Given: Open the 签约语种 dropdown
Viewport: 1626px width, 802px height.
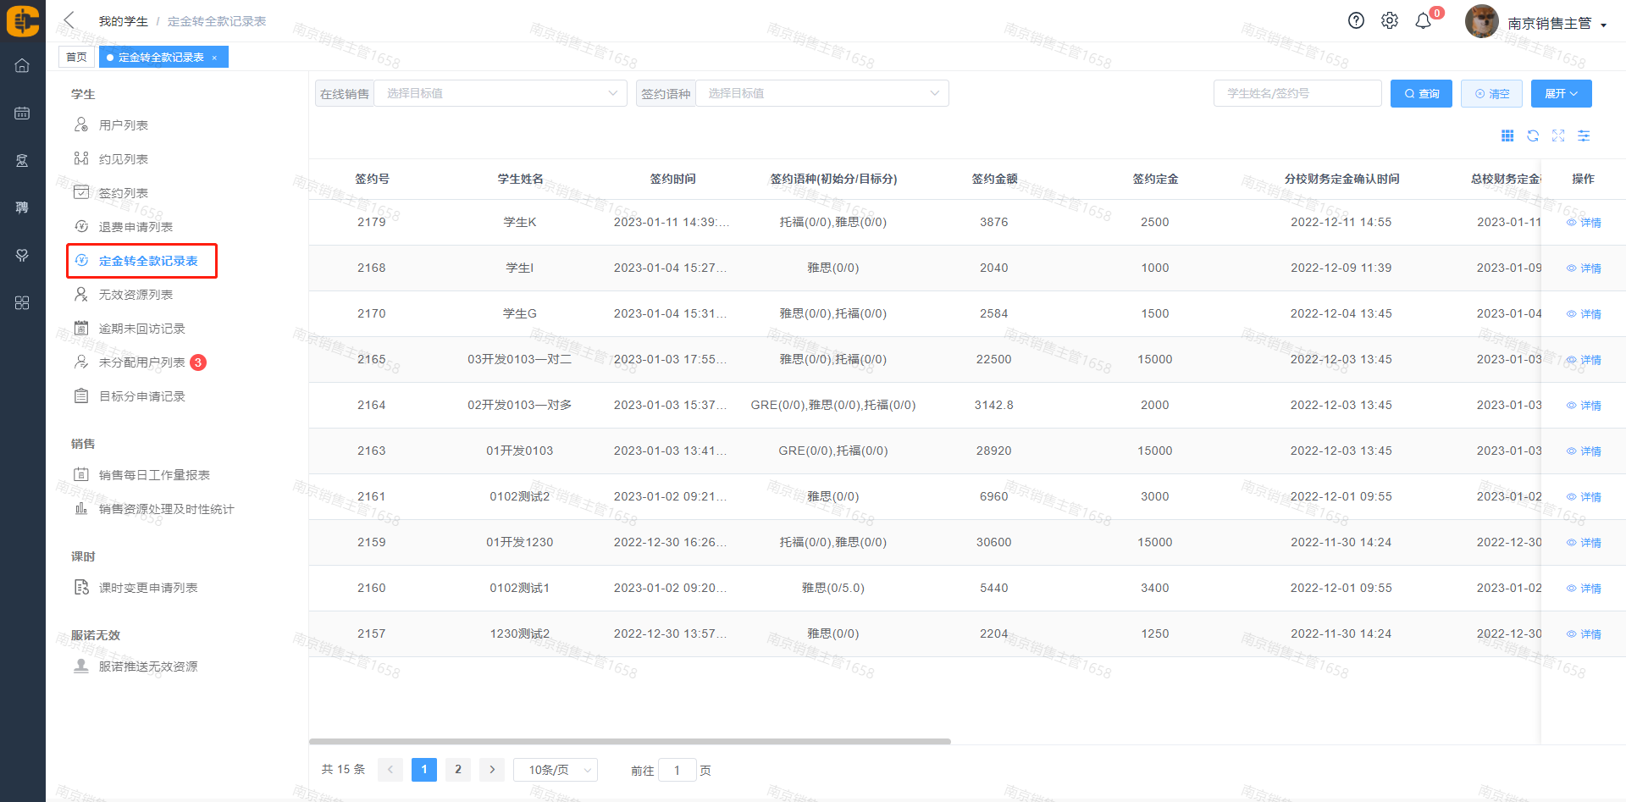Looking at the screenshot, I should 821,93.
